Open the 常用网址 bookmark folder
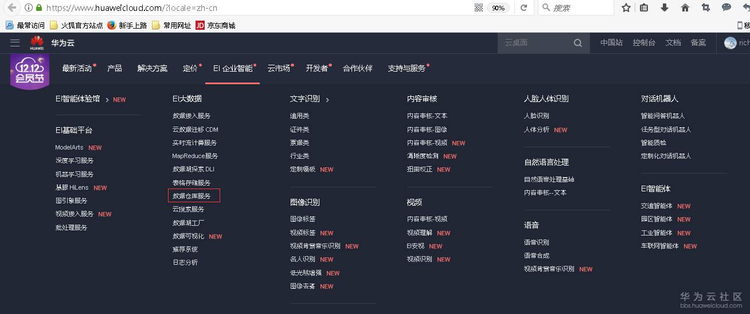Image resolution: width=750 pixels, height=314 pixels. tap(171, 25)
